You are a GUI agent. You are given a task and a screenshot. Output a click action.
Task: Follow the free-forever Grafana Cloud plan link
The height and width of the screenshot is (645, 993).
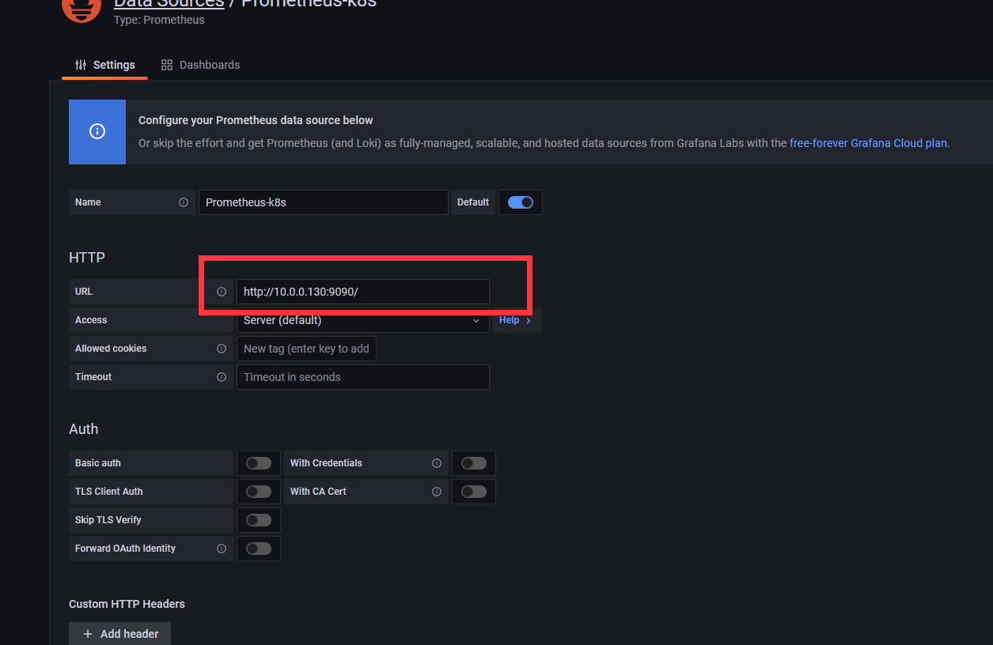pos(868,143)
